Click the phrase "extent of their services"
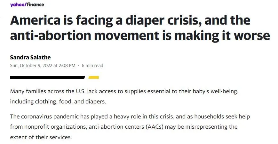 41,137
